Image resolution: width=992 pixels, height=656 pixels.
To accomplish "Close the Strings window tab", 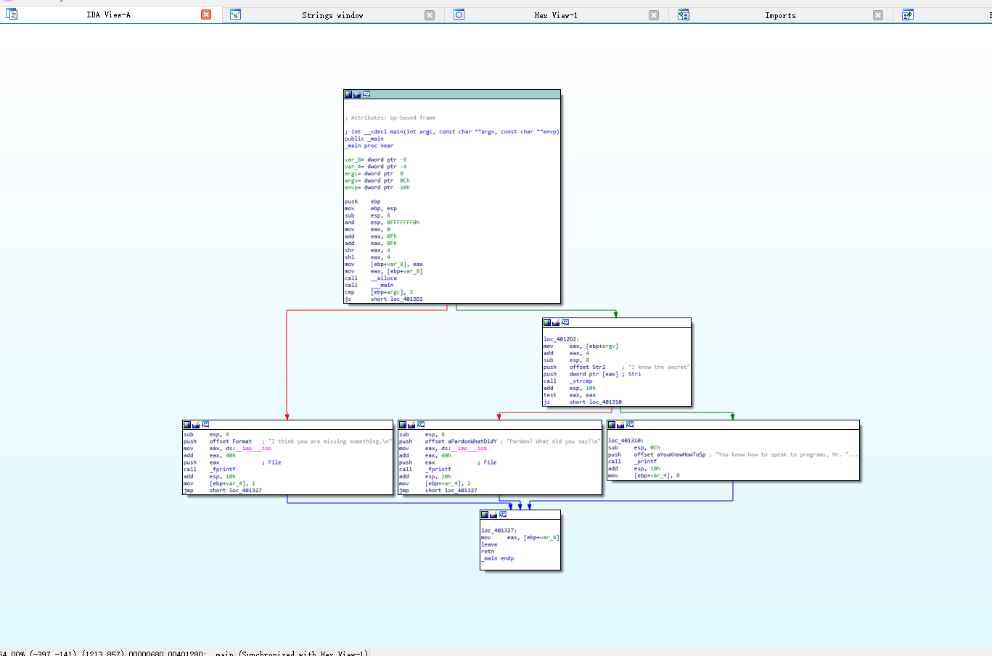I will click(430, 15).
